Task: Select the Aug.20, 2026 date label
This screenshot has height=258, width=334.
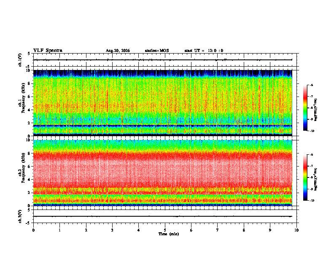Action: tap(118, 51)
